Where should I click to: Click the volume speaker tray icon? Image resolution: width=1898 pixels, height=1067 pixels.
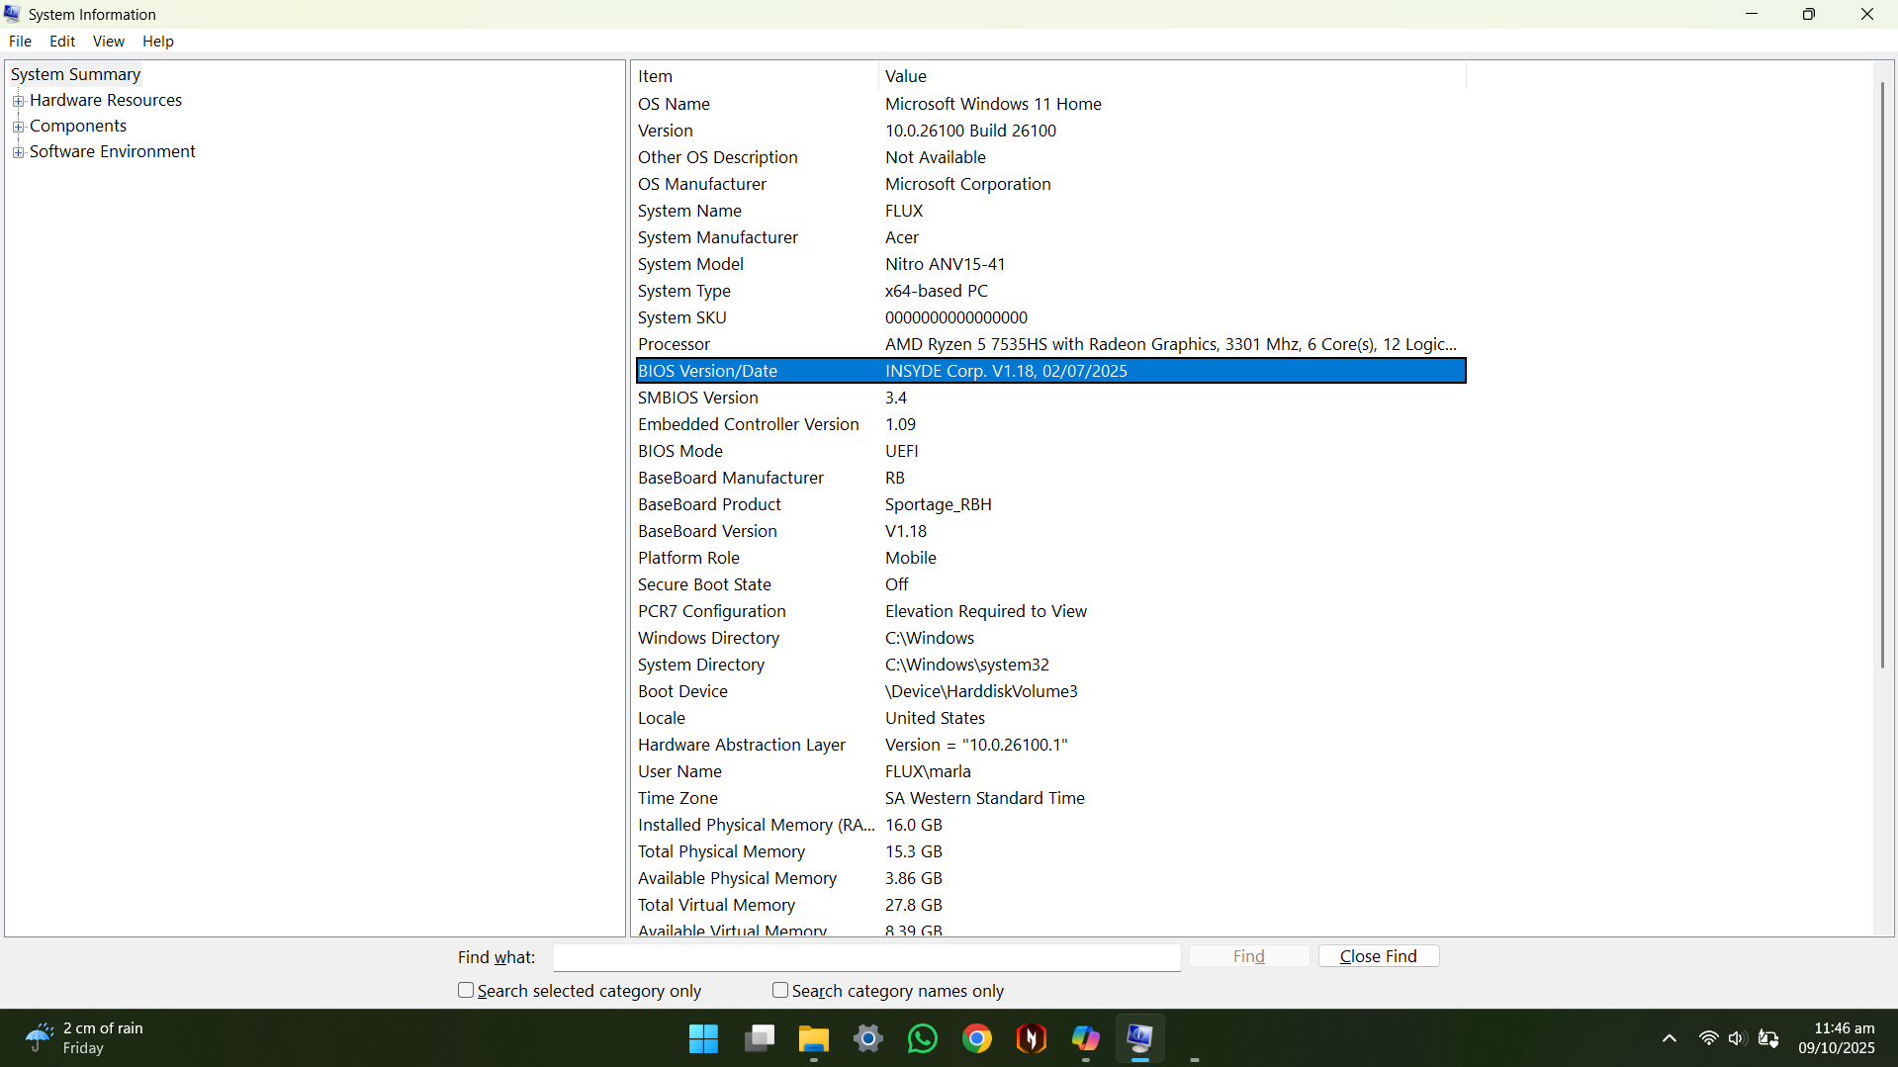(1738, 1038)
